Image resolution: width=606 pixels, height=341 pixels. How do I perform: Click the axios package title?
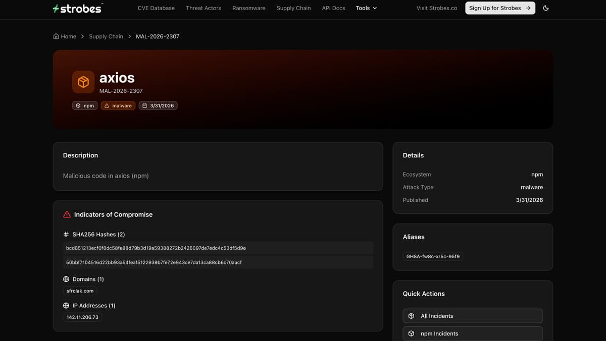click(117, 78)
